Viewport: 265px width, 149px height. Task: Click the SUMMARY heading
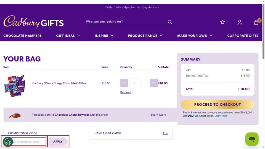pos(191,60)
